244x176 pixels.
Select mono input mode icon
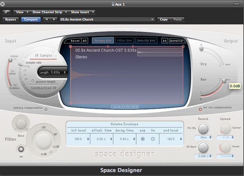[x=13, y=71]
